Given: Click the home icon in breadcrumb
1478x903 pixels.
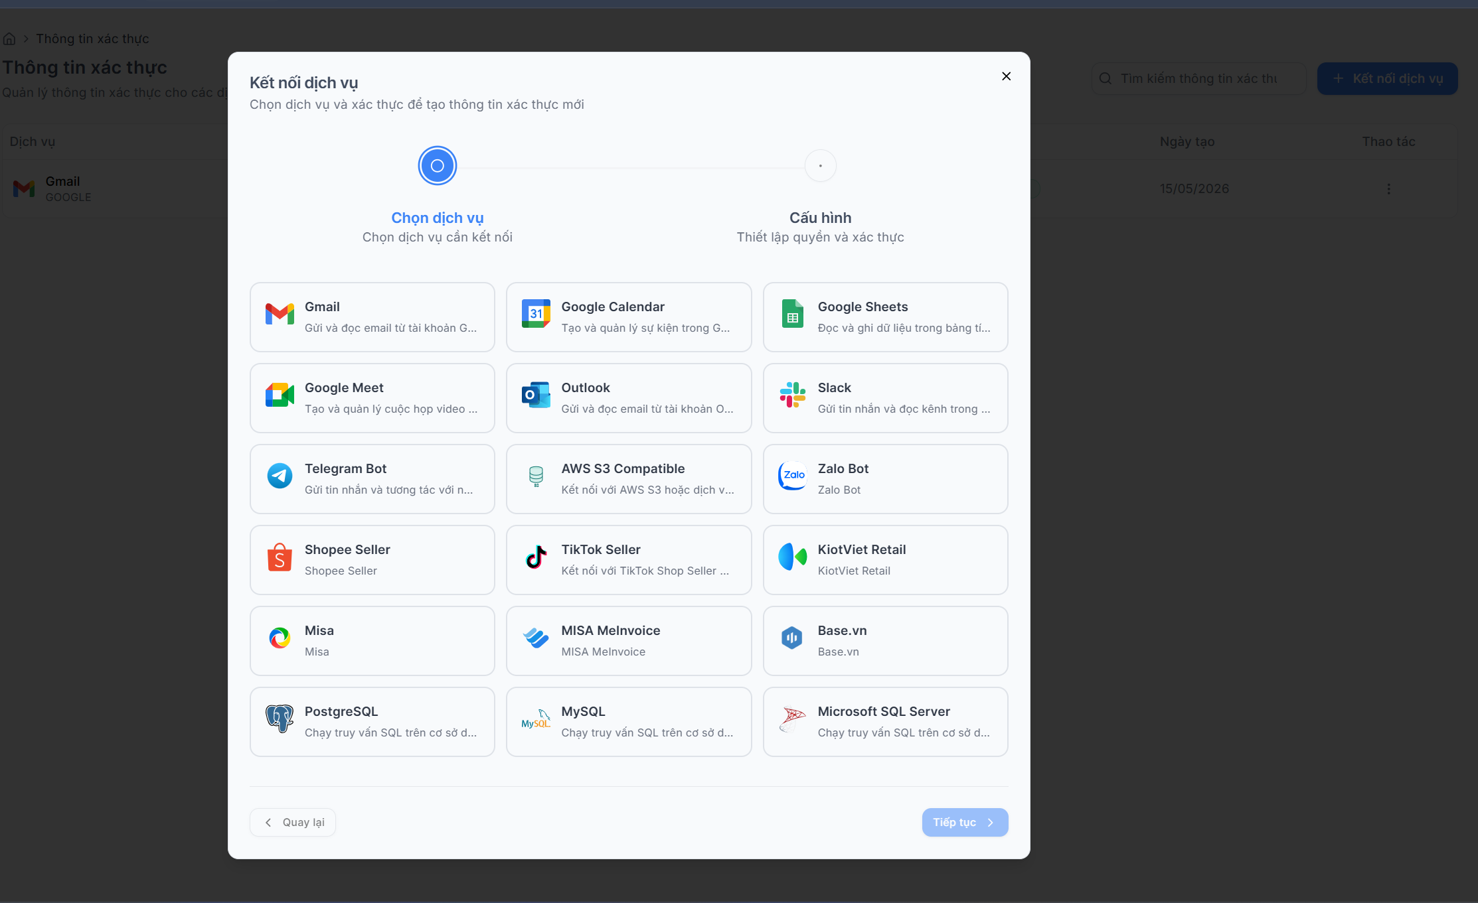Looking at the screenshot, I should pyautogui.click(x=9, y=39).
